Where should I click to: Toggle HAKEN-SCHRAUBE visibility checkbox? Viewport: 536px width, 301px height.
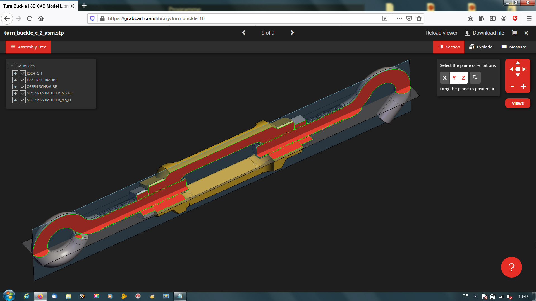point(23,80)
